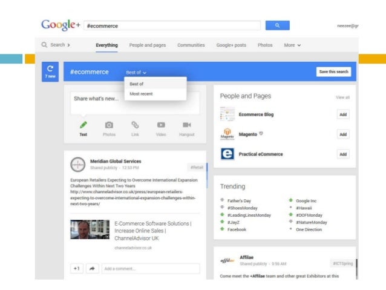The image size is (386, 290).
Task: Click trending topic #DOFMonday
Action: point(309,215)
